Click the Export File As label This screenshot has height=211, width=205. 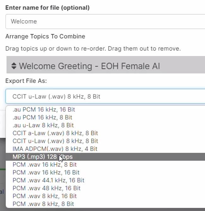(x=26, y=81)
